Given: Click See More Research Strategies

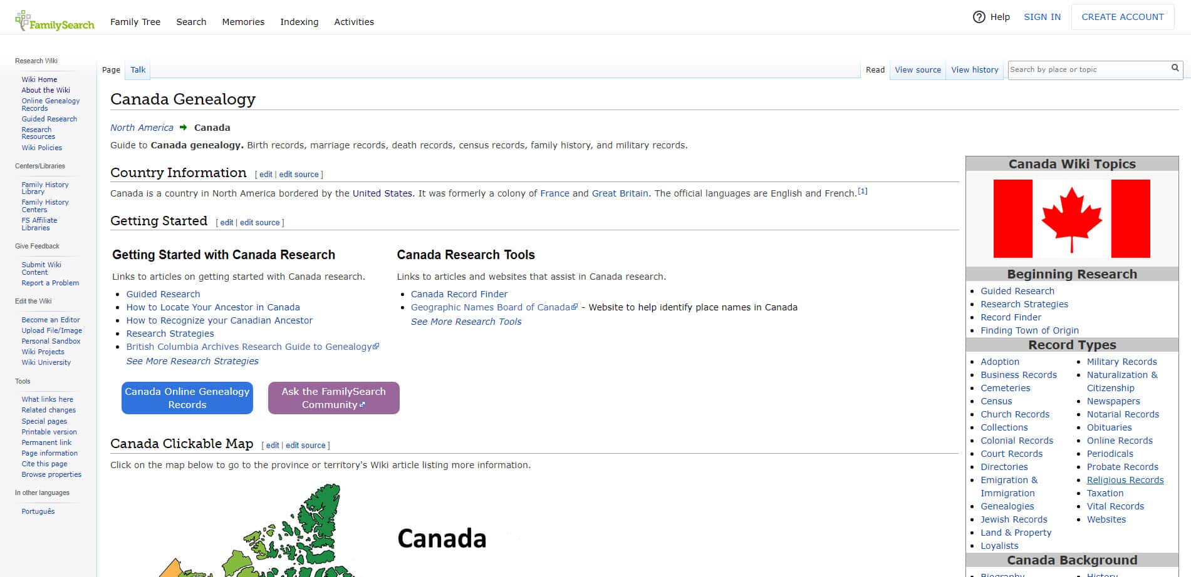Looking at the screenshot, I should pyautogui.click(x=192, y=361).
